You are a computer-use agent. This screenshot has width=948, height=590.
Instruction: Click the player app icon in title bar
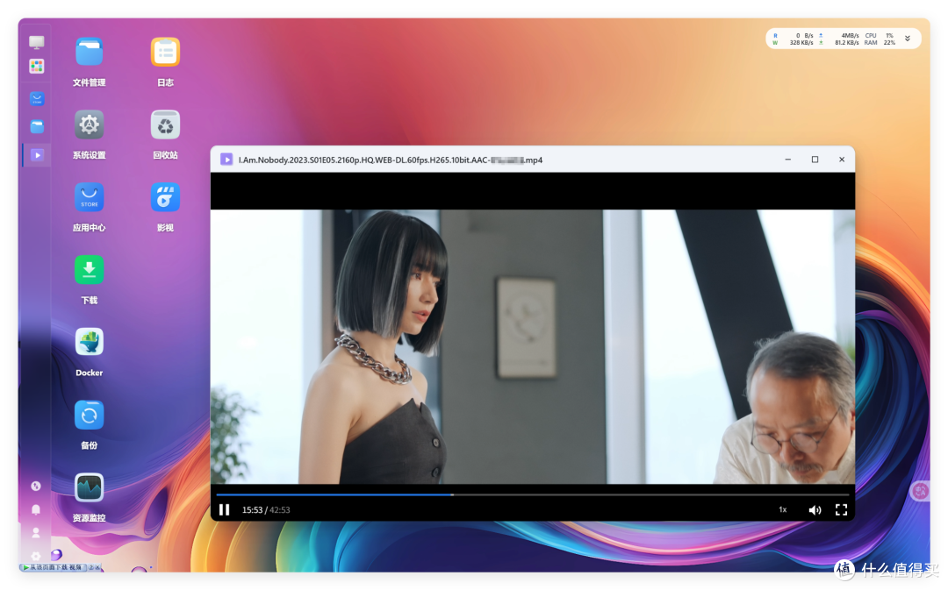click(226, 160)
